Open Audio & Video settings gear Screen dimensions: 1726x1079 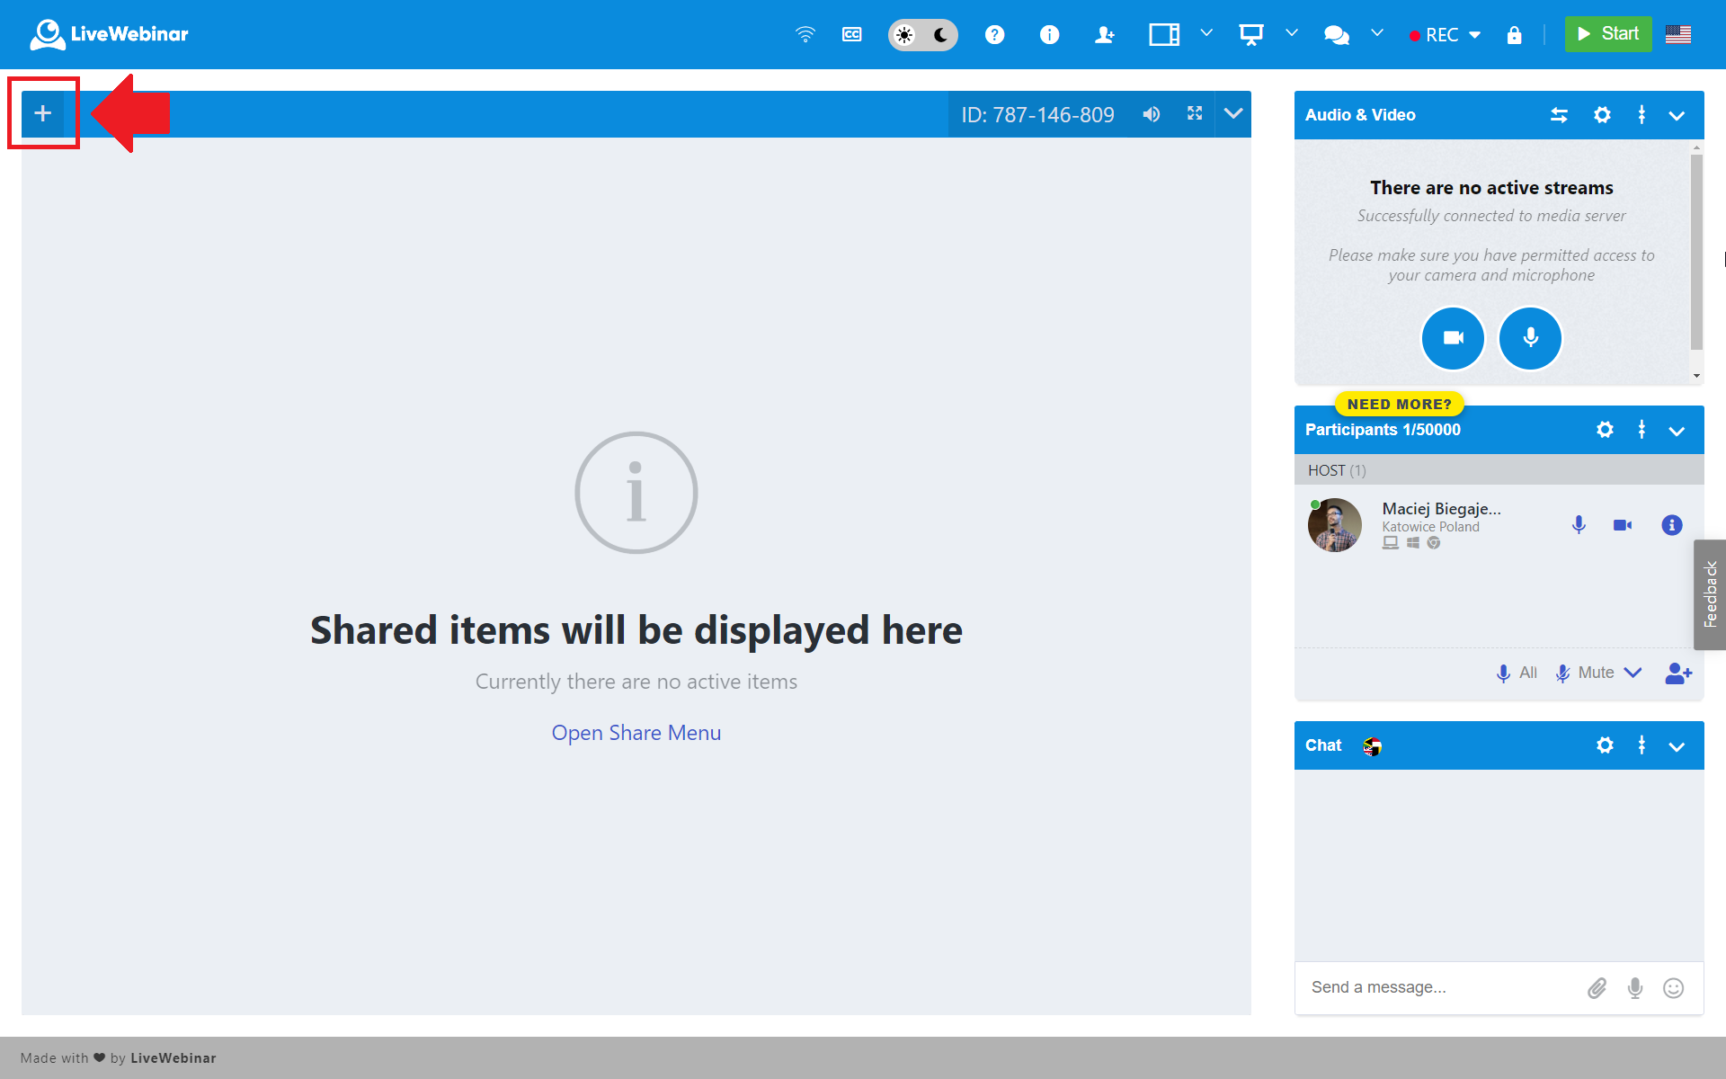1602,115
